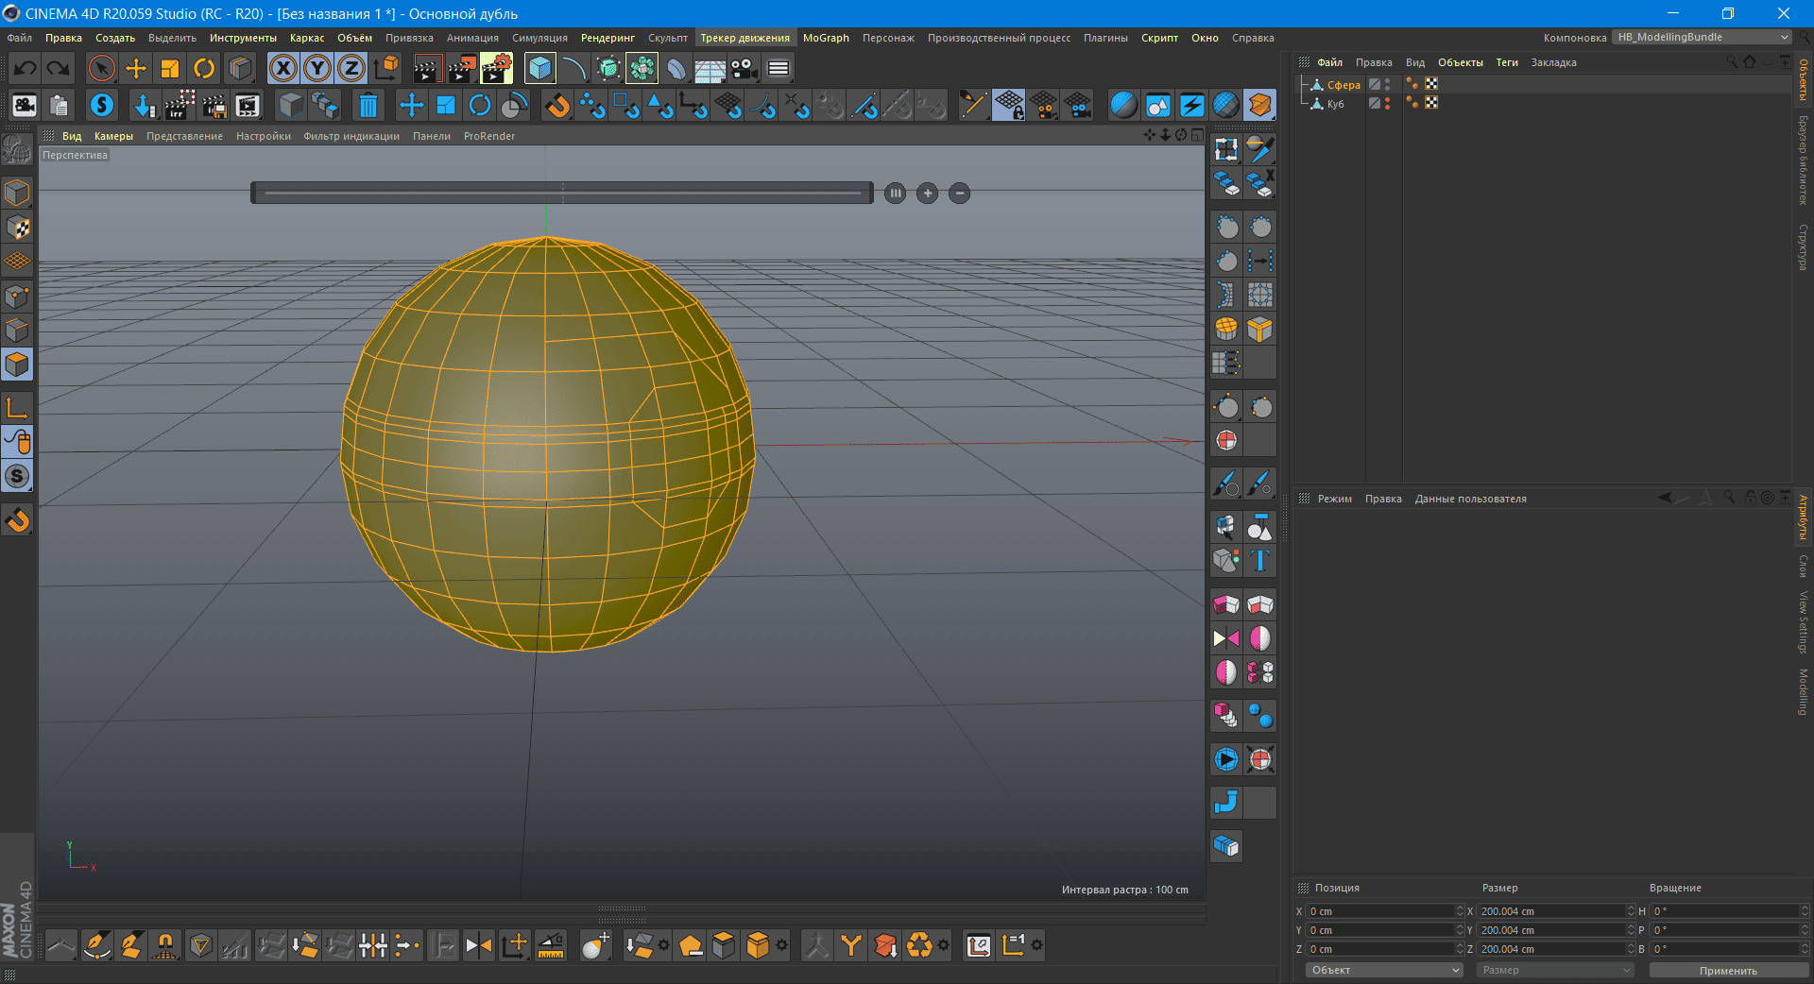The height and width of the screenshot is (984, 1814).
Task: Select the Live Selection tool
Action: [101, 68]
